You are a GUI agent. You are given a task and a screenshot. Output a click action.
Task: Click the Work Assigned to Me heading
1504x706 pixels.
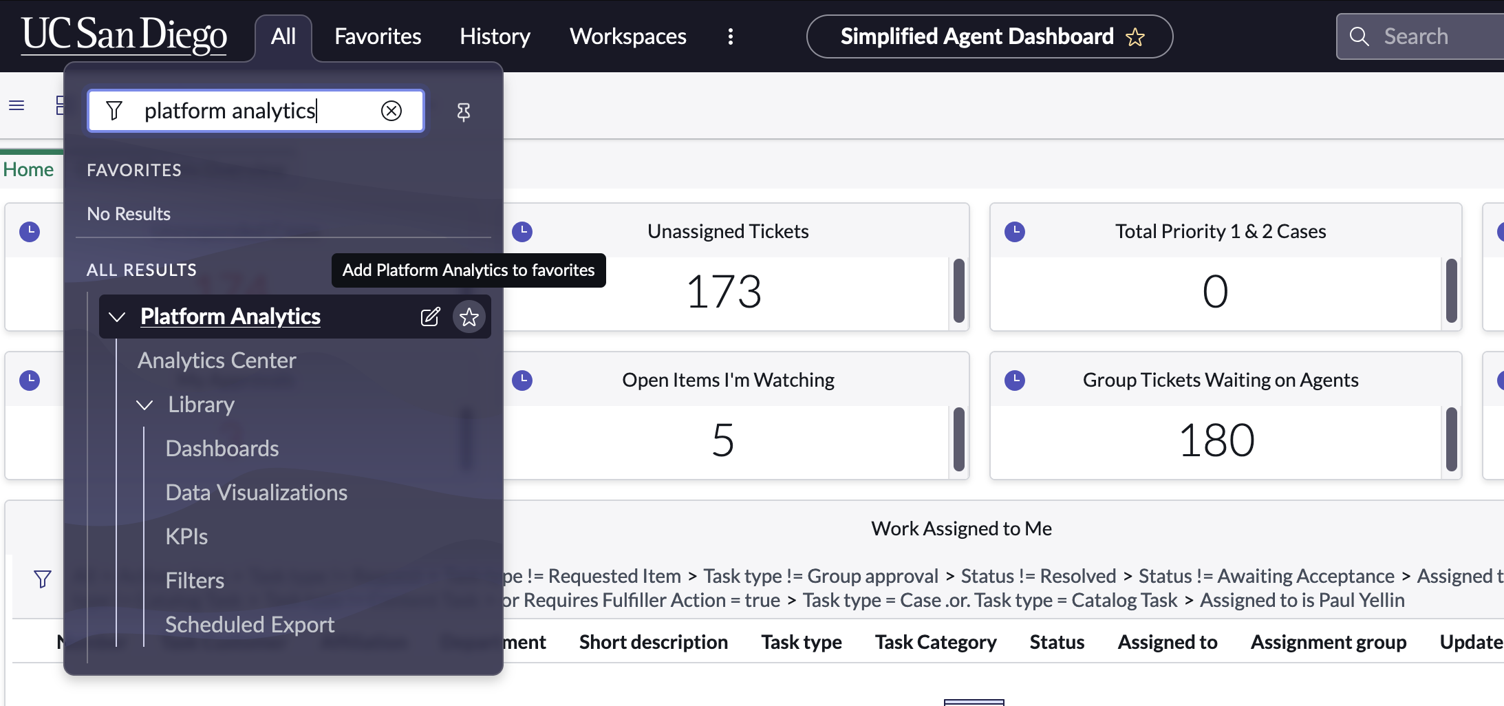point(961,528)
